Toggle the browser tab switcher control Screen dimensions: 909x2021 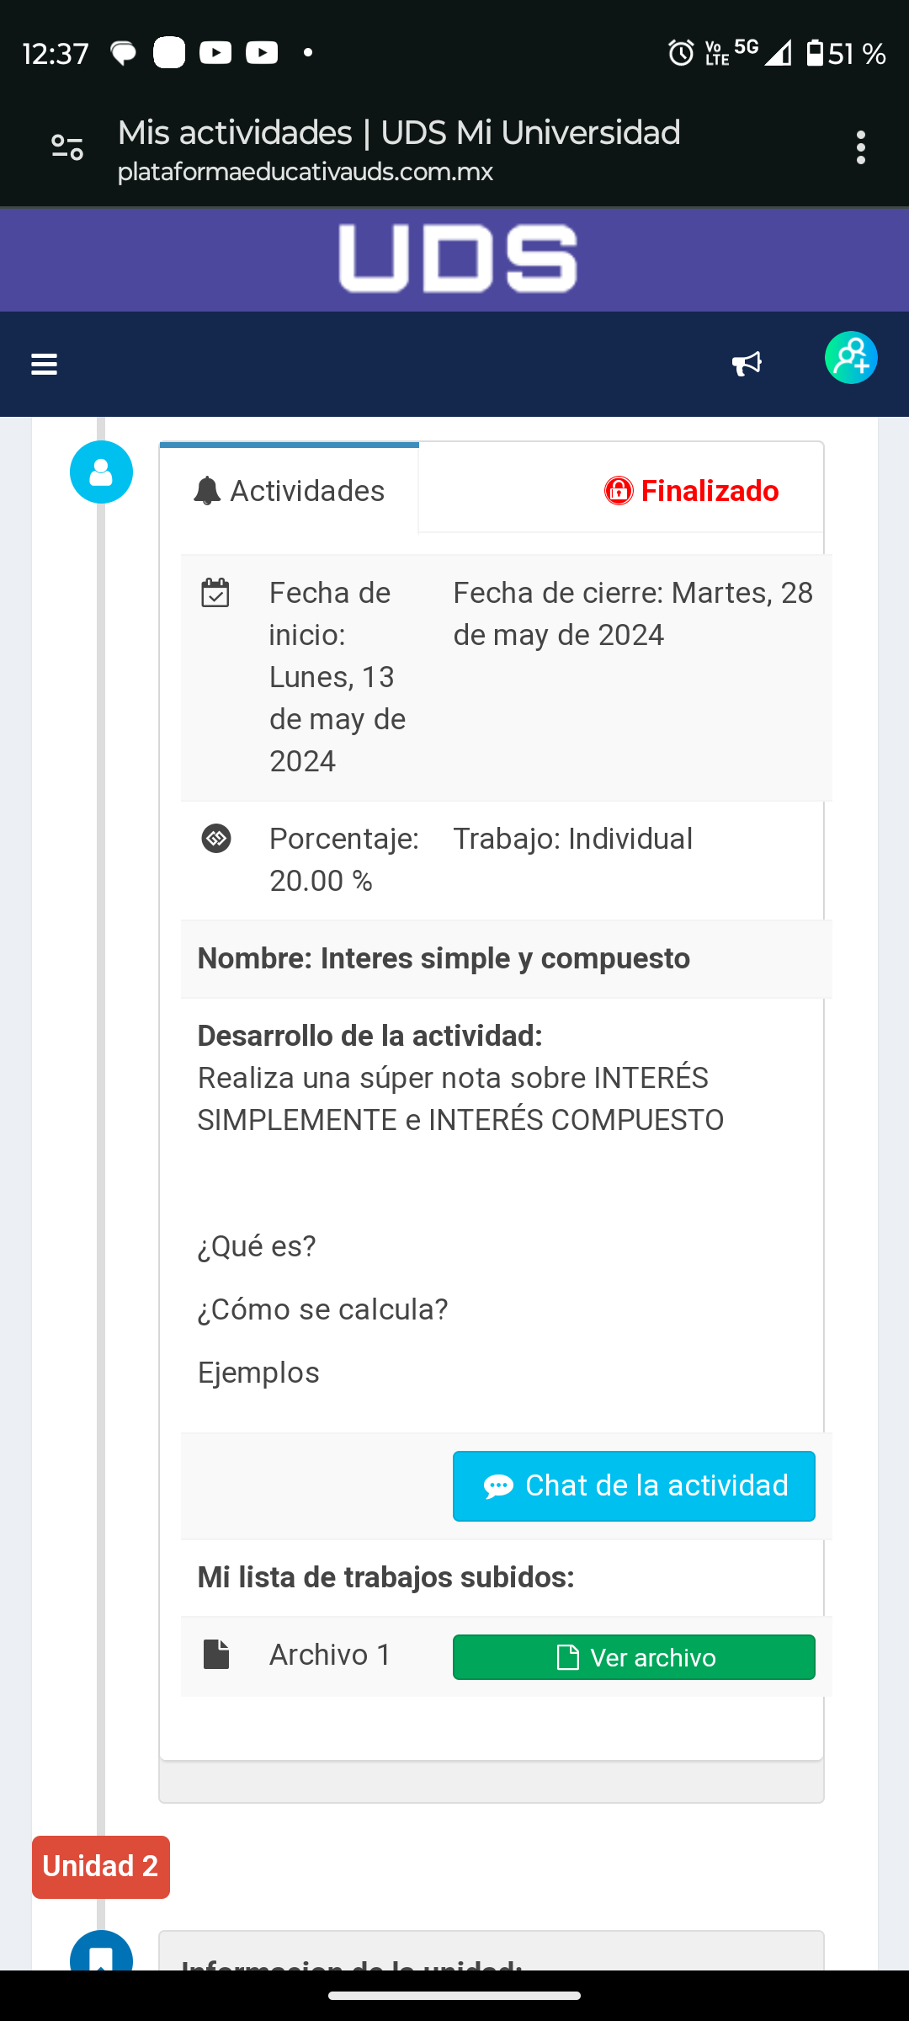click(x=66, y=147)
